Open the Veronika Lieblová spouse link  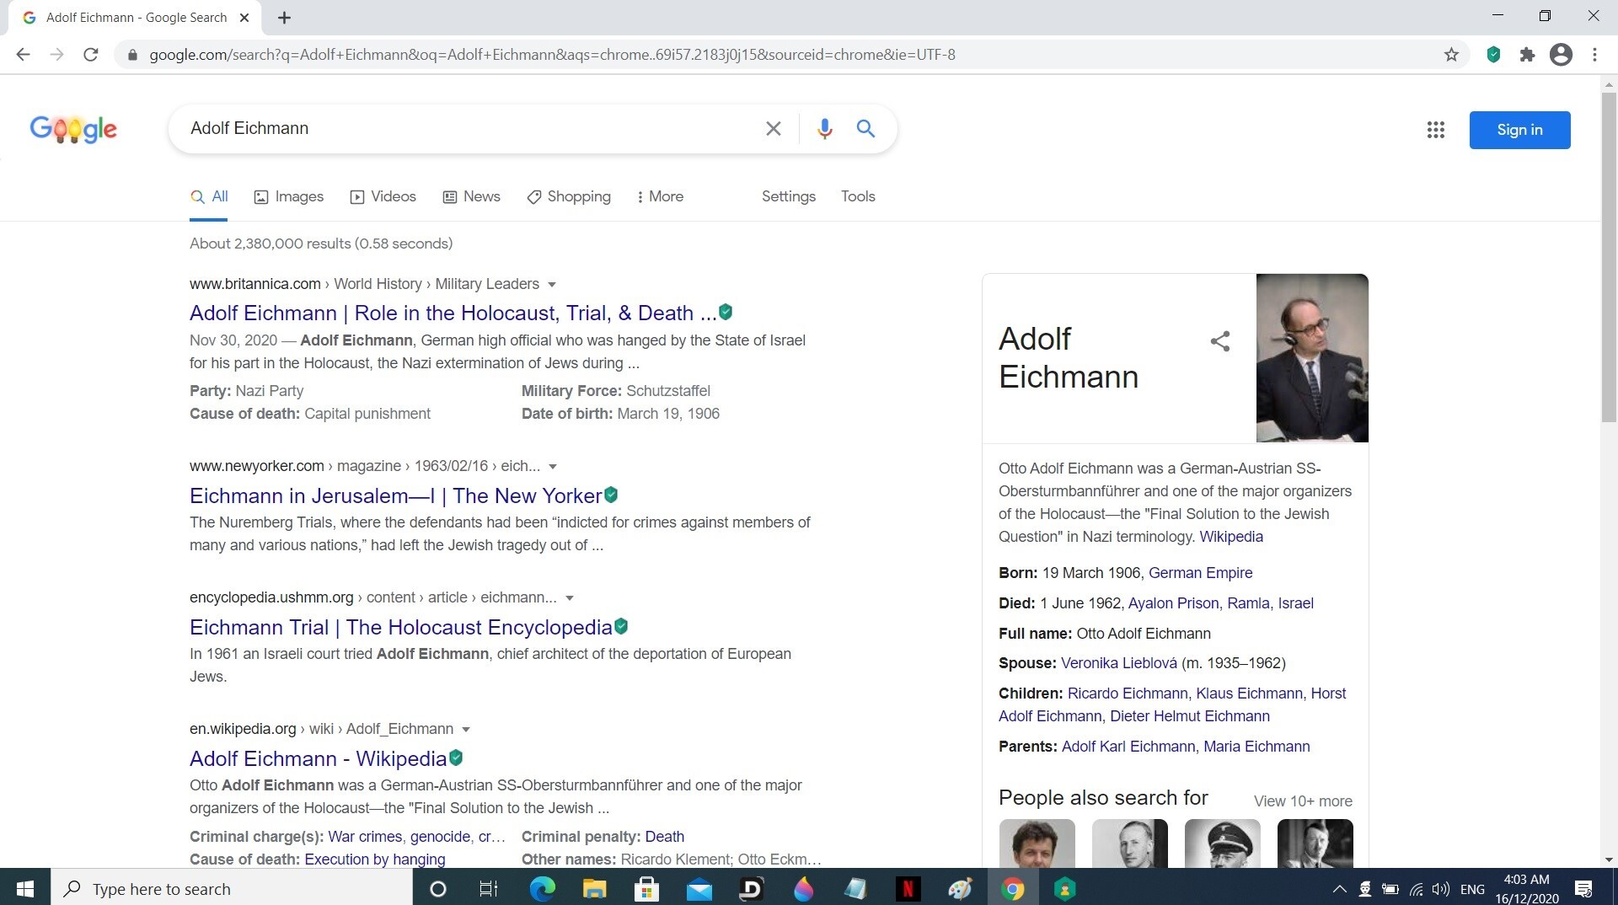click(x=1118, y=663)
